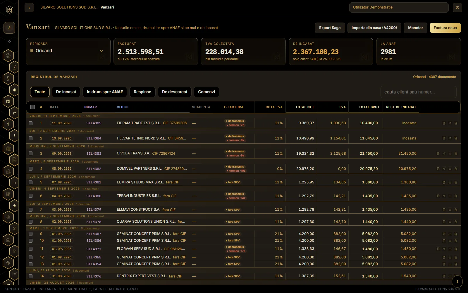Click the 'cauta client sau numar' search field
Viewport: 468px width, 293px height.
tap(418, 92)
